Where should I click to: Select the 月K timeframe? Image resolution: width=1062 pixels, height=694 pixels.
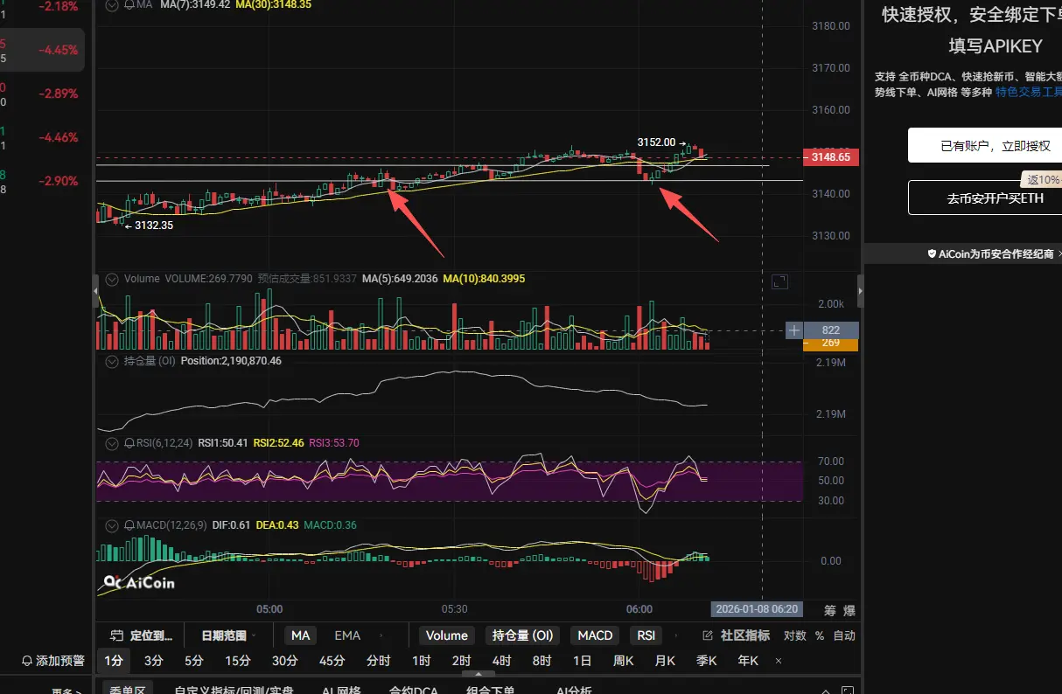click(x=666, y=661)
